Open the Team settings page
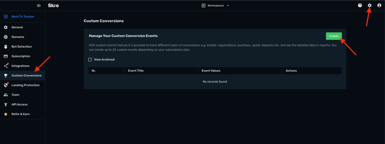This screenshot has width=385, height=144. point(22,95)
